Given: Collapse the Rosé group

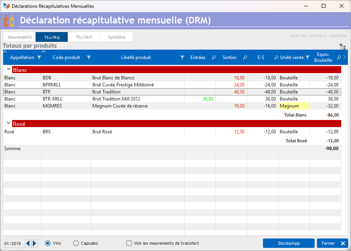Looking at the screenshot, I should point(9,123).
